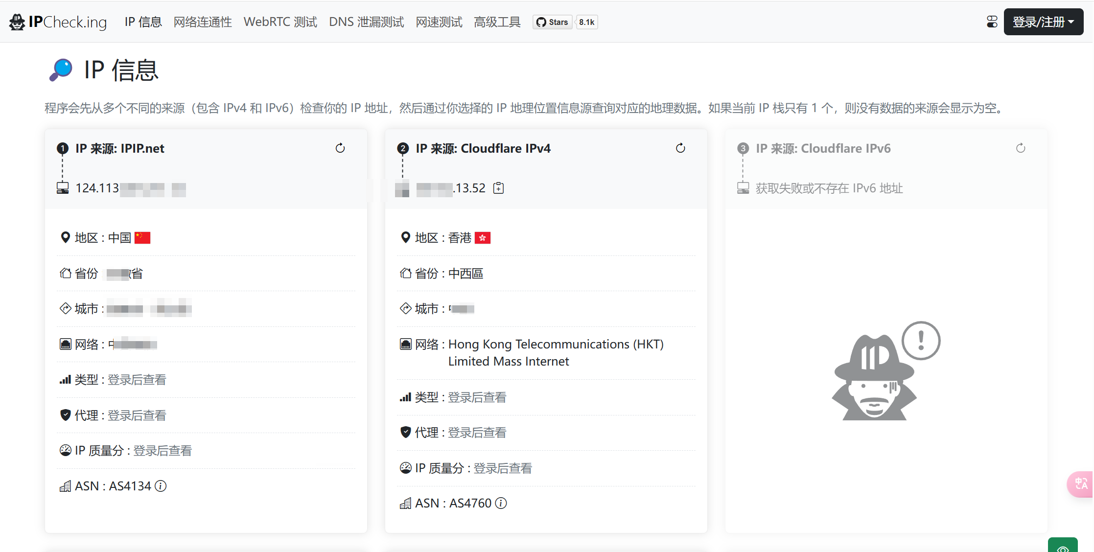Refresh the IPIP.net IP source card
This screenshot has width=1094, height=552.
tap(340, 148)
